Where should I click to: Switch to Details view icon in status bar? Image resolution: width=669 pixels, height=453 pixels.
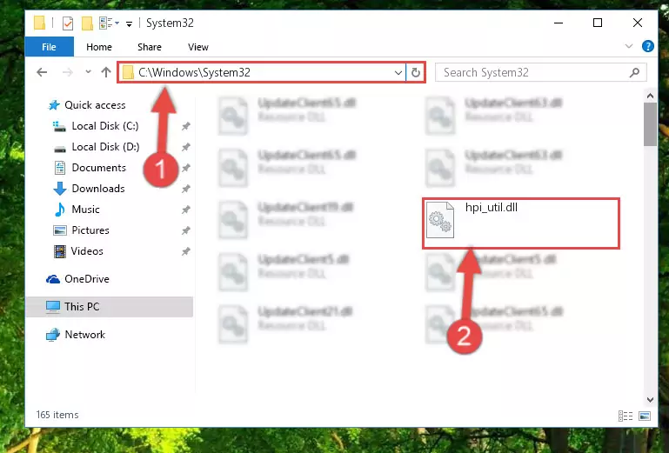point(625,416)
